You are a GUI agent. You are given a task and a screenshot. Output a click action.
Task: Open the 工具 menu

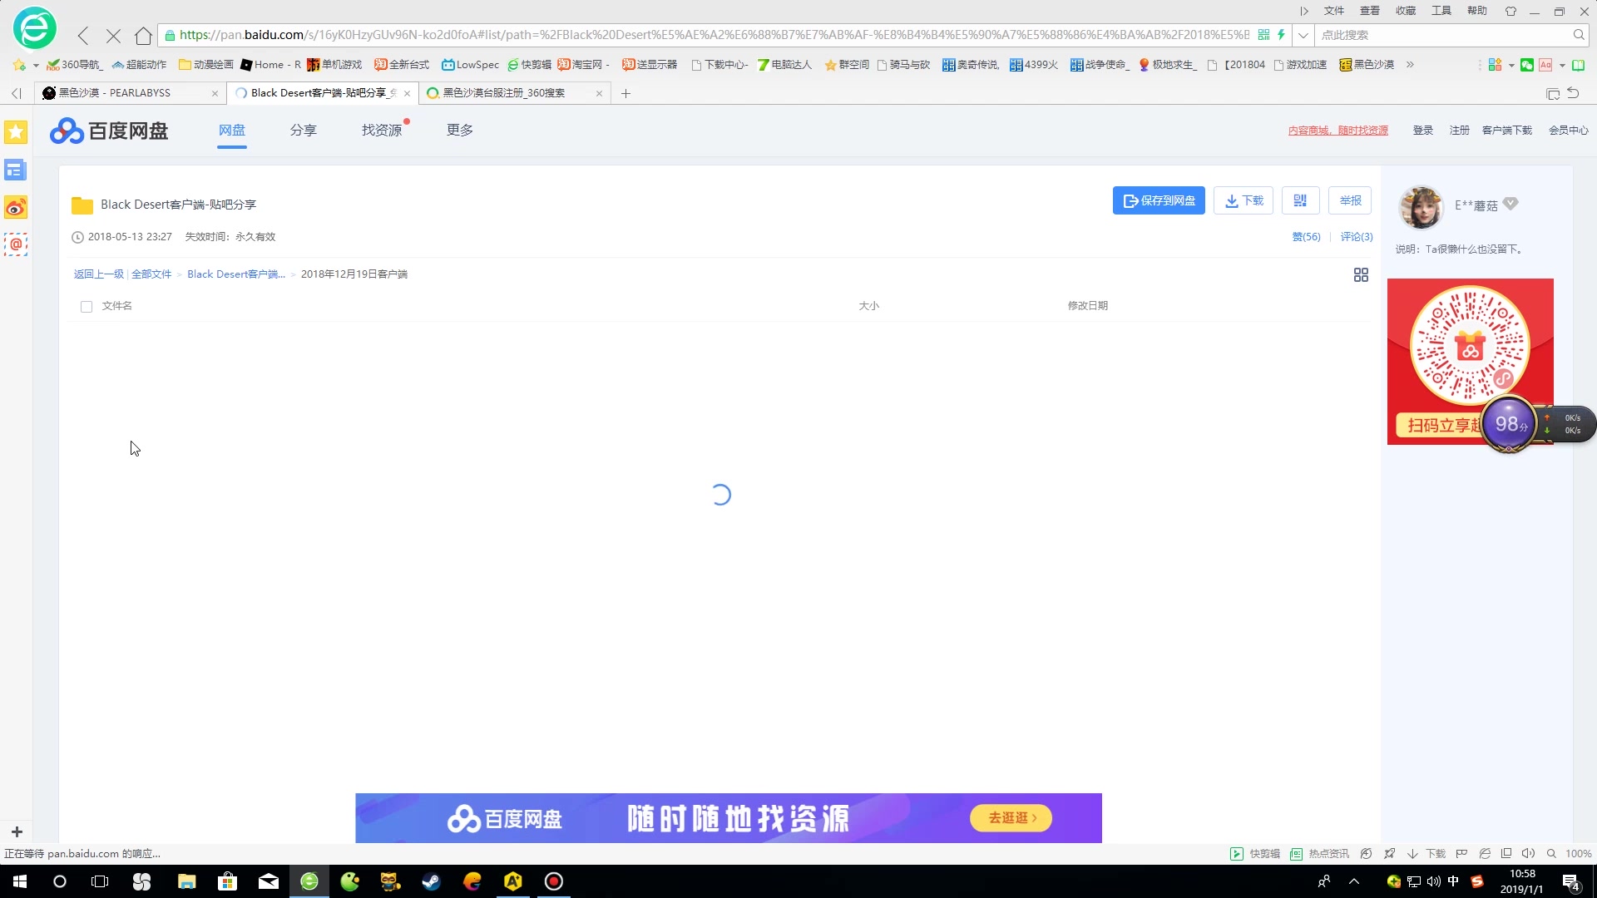pos(1441,11)
